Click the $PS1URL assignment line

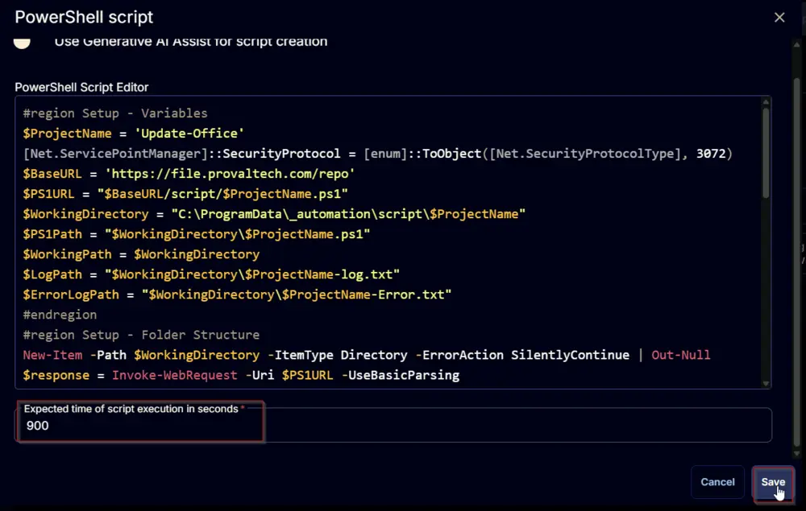coord(185,194)
